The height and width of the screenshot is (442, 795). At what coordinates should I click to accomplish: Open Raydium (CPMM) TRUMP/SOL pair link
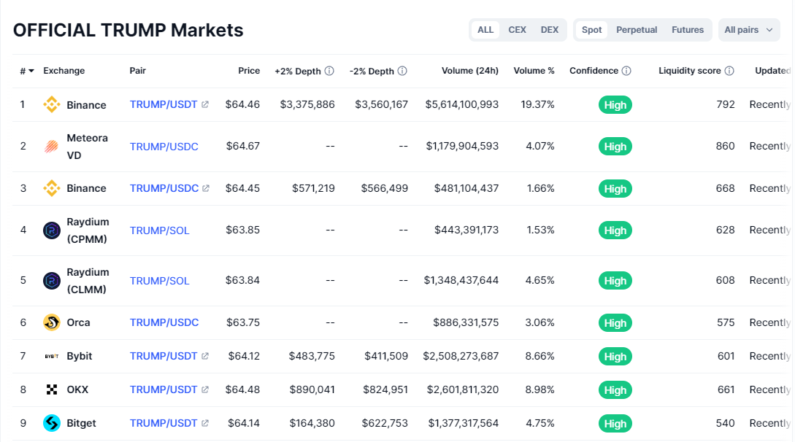click(159, 230)
